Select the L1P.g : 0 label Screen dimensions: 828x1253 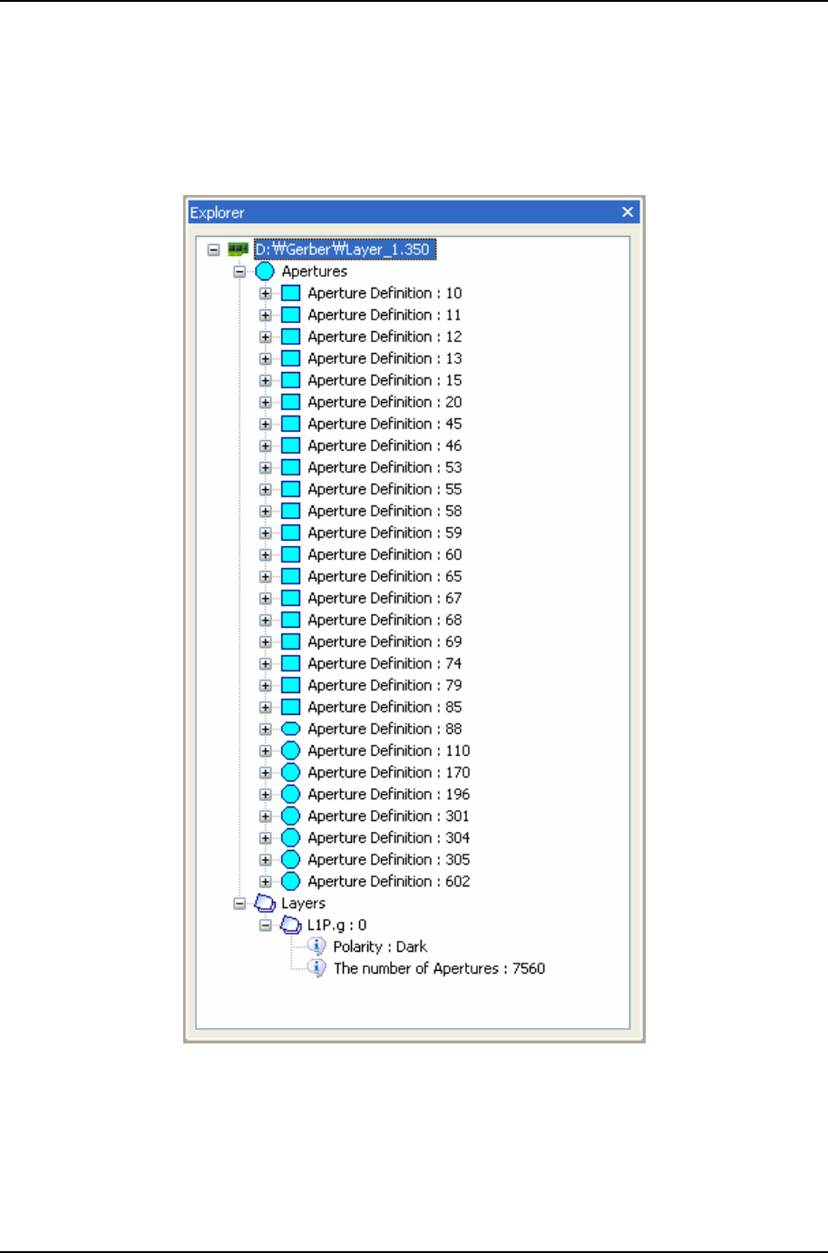coord(336,925)
